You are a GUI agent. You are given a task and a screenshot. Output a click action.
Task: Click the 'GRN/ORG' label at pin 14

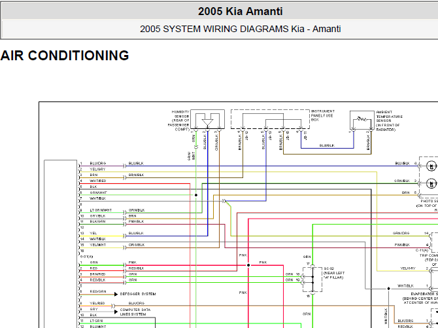401,234
